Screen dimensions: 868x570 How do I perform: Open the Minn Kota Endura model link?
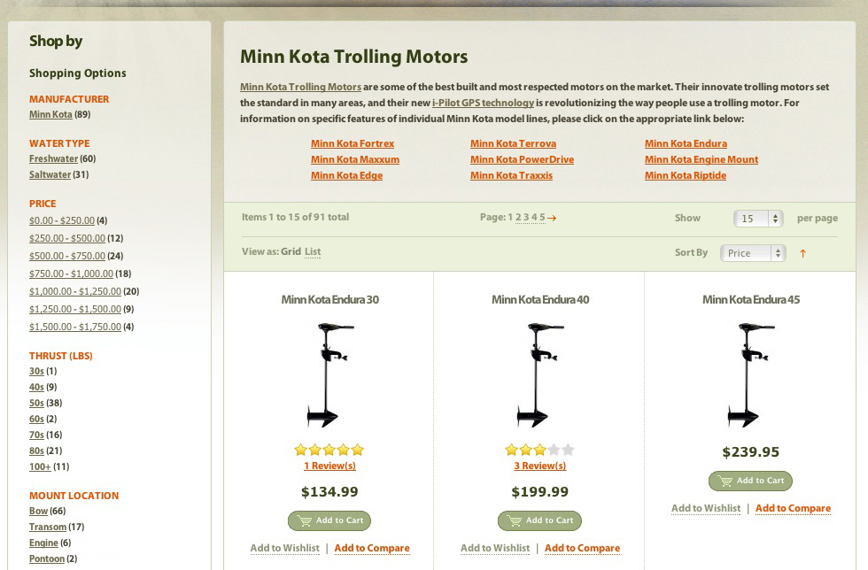click(x=686, y=143)
